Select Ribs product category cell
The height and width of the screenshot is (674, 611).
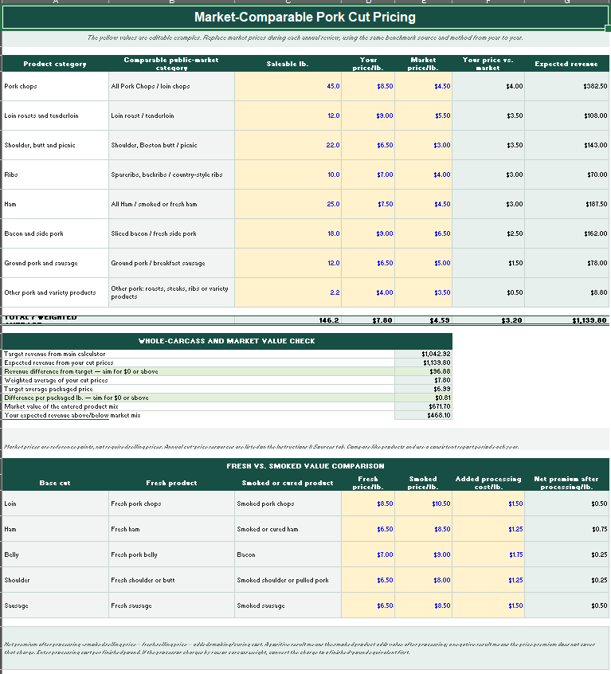(x=56, y=174)
